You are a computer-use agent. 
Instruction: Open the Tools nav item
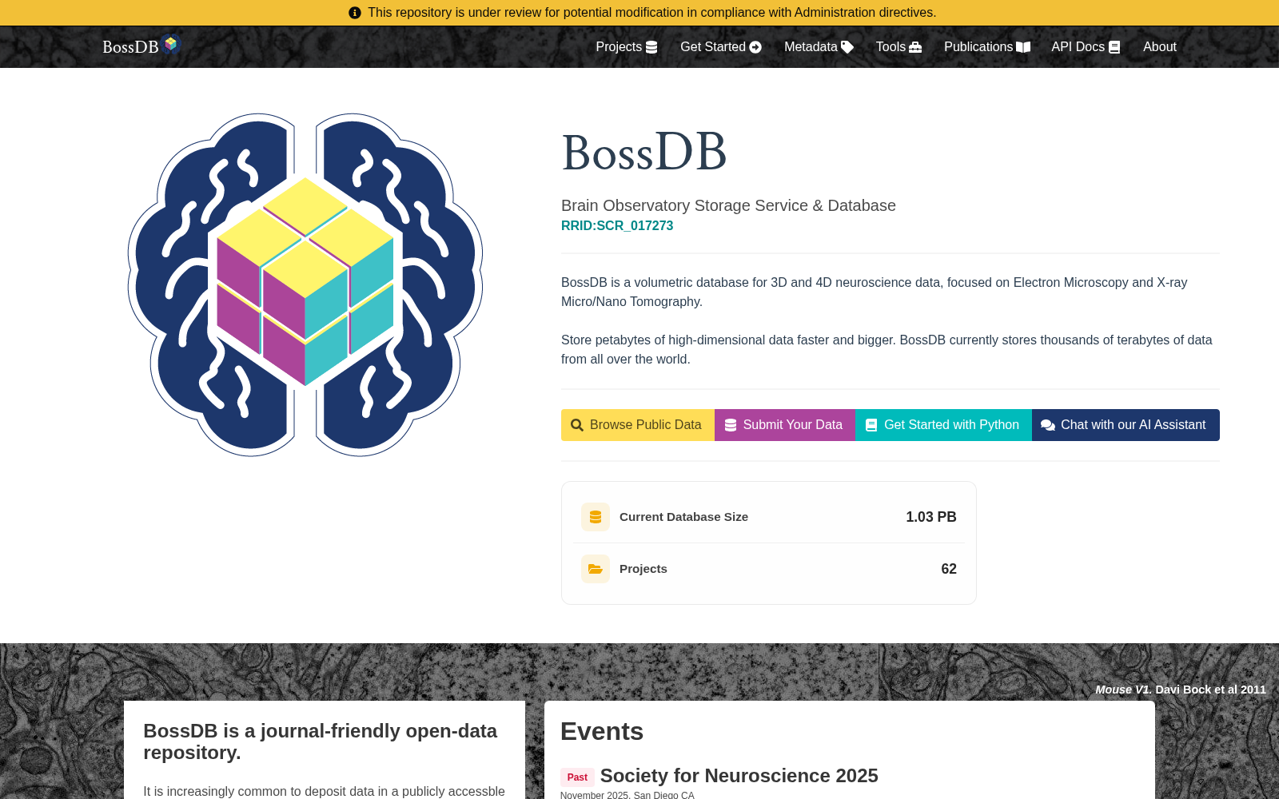click(x=898, y=47)
